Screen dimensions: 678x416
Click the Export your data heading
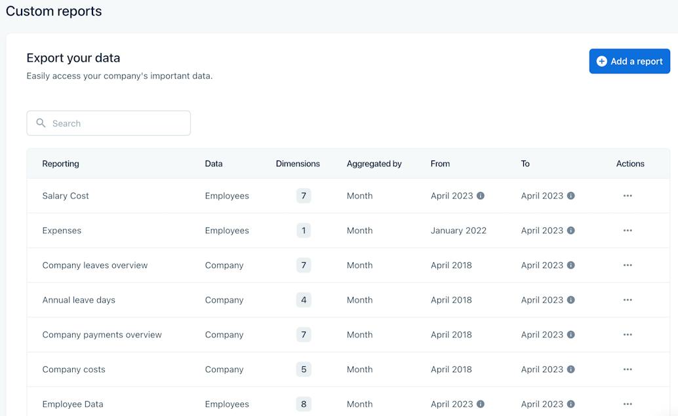(x=73, y=58)
